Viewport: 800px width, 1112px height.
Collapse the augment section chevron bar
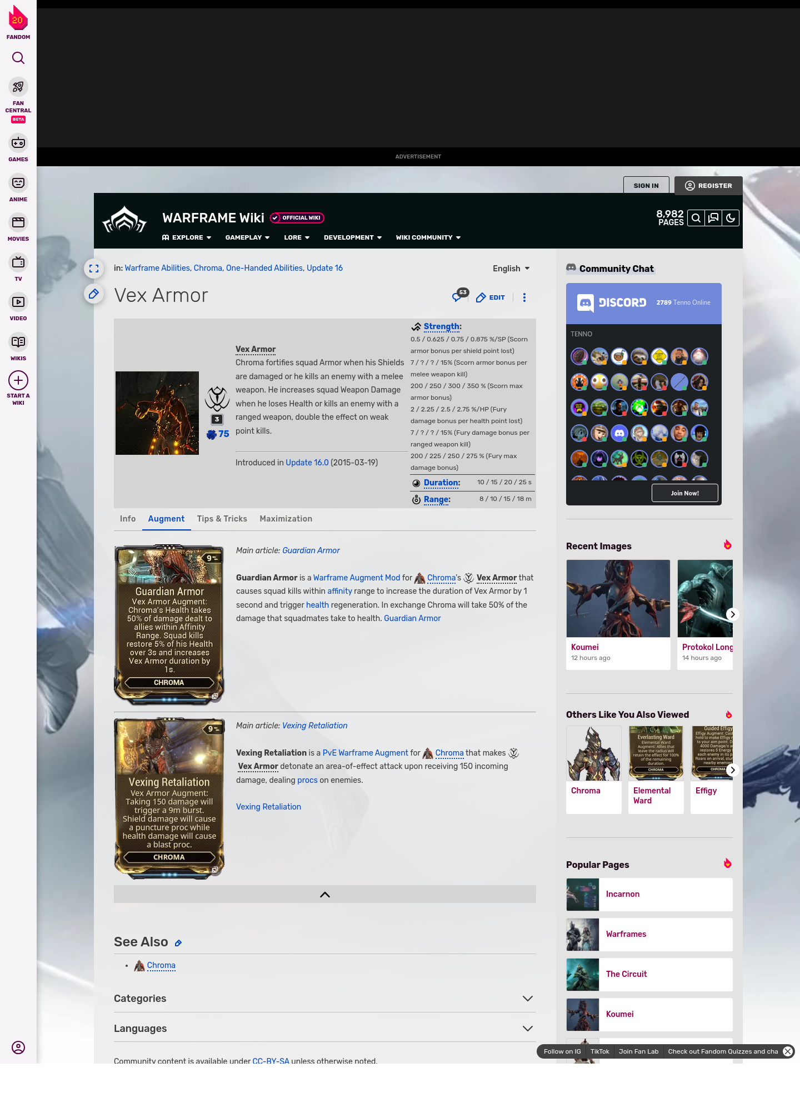[x=325, y=894]
